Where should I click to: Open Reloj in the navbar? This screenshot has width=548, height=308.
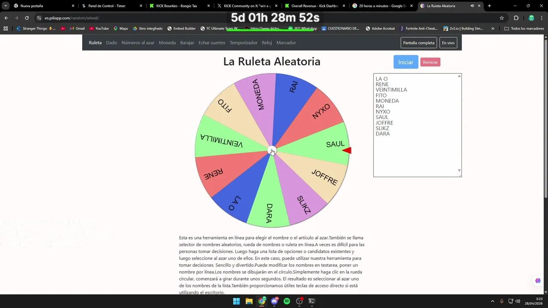[267, 43]
